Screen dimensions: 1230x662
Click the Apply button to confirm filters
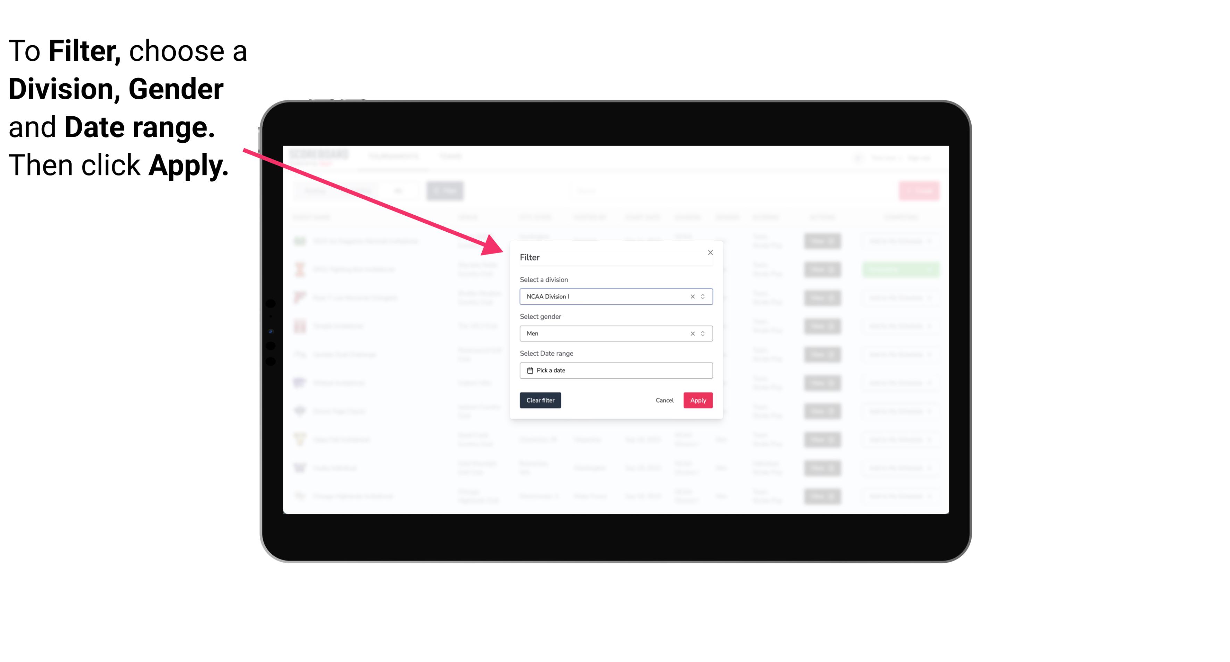pos(698,400)
